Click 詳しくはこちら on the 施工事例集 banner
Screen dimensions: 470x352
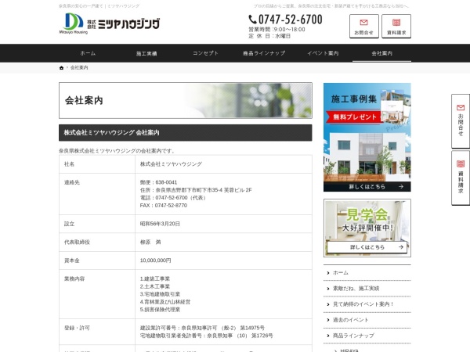(x=367, y=187)
